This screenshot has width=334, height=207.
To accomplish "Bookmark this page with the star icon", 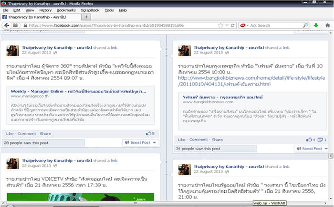I will click(220, 25).
